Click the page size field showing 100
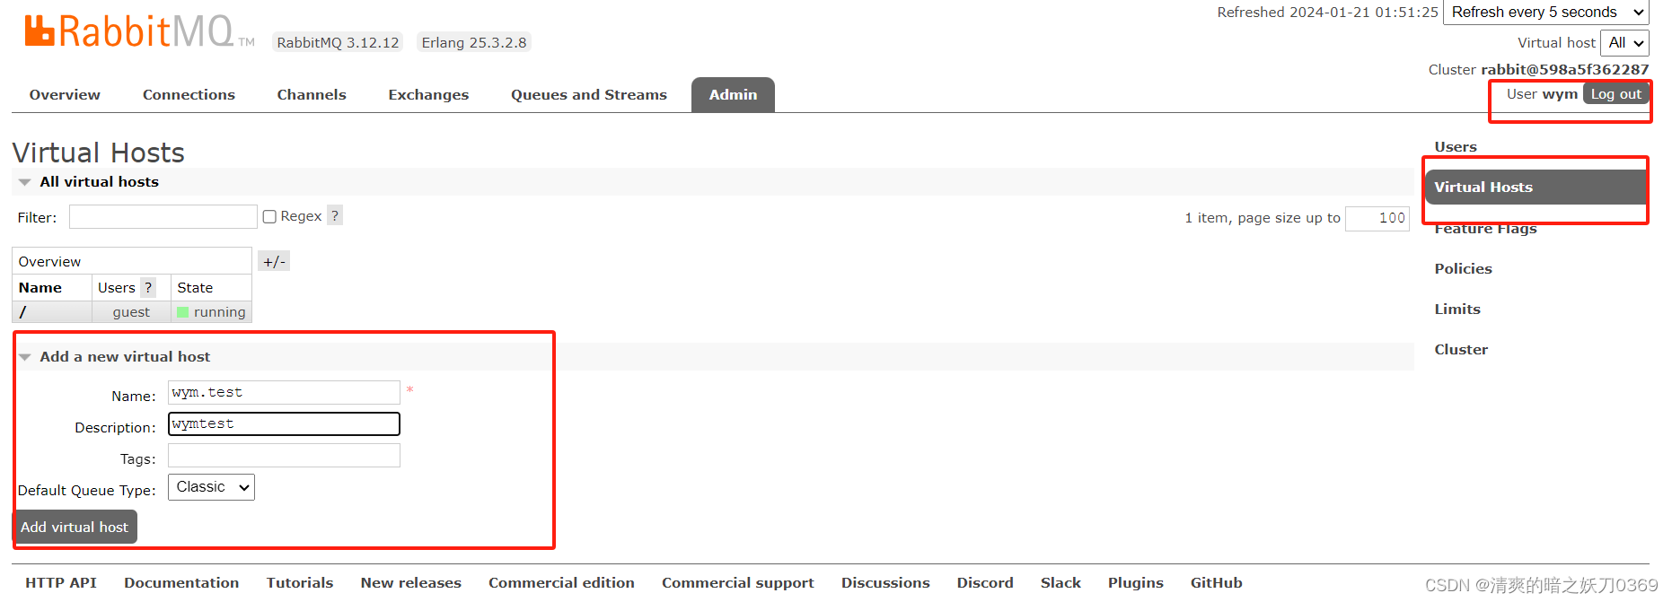This screenshot has width=1672, height=602. (x=1377, y=218)
